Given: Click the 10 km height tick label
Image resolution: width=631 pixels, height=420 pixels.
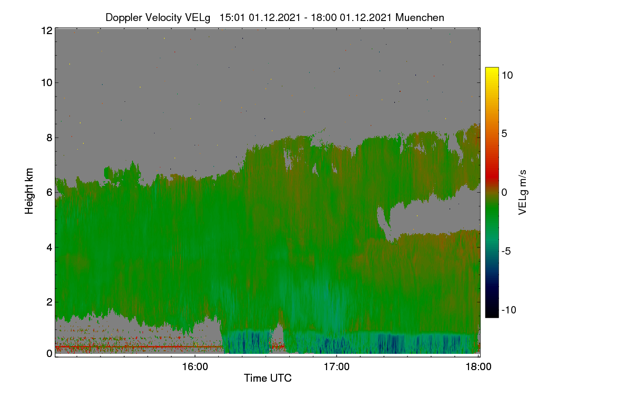Looking at the screenshot, I should (x=46, y=82).
